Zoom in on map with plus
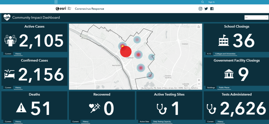This screenshot has width=269, height=124. tap(199, 80)
